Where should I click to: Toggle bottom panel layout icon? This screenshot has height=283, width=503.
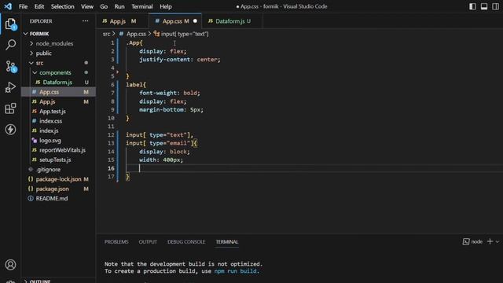tap(484, 6)
